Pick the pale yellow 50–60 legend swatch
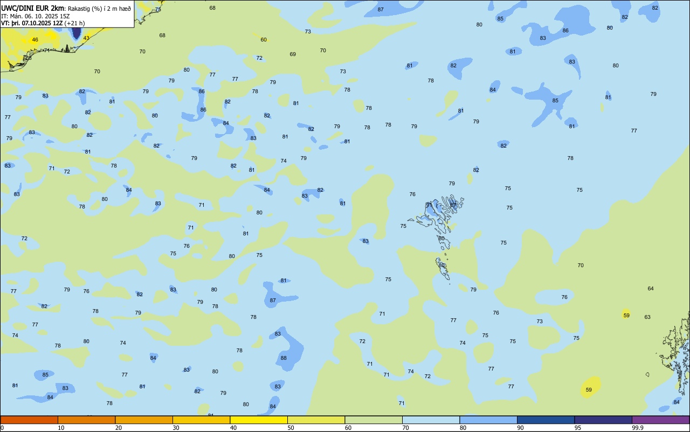Image resolution: width=690 pixels, height=432 pixels. click(316, 420)
